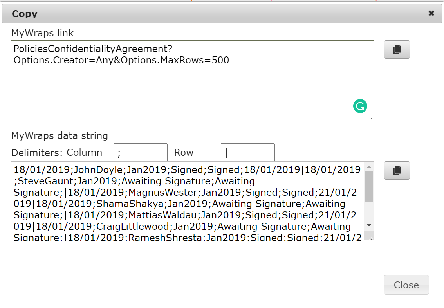The width and height of the screenshot is (444, 308).
Task: Select the Column delimiter input field
Action: click(x=140, y=152)
